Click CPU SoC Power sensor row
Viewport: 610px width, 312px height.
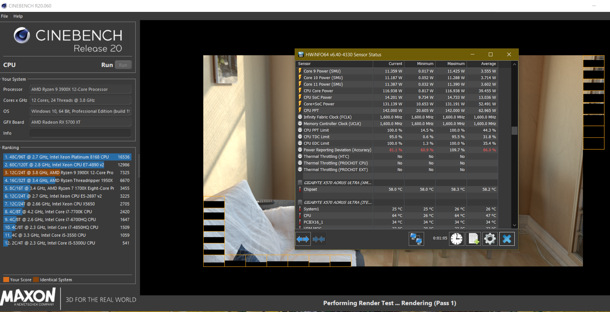397,97
